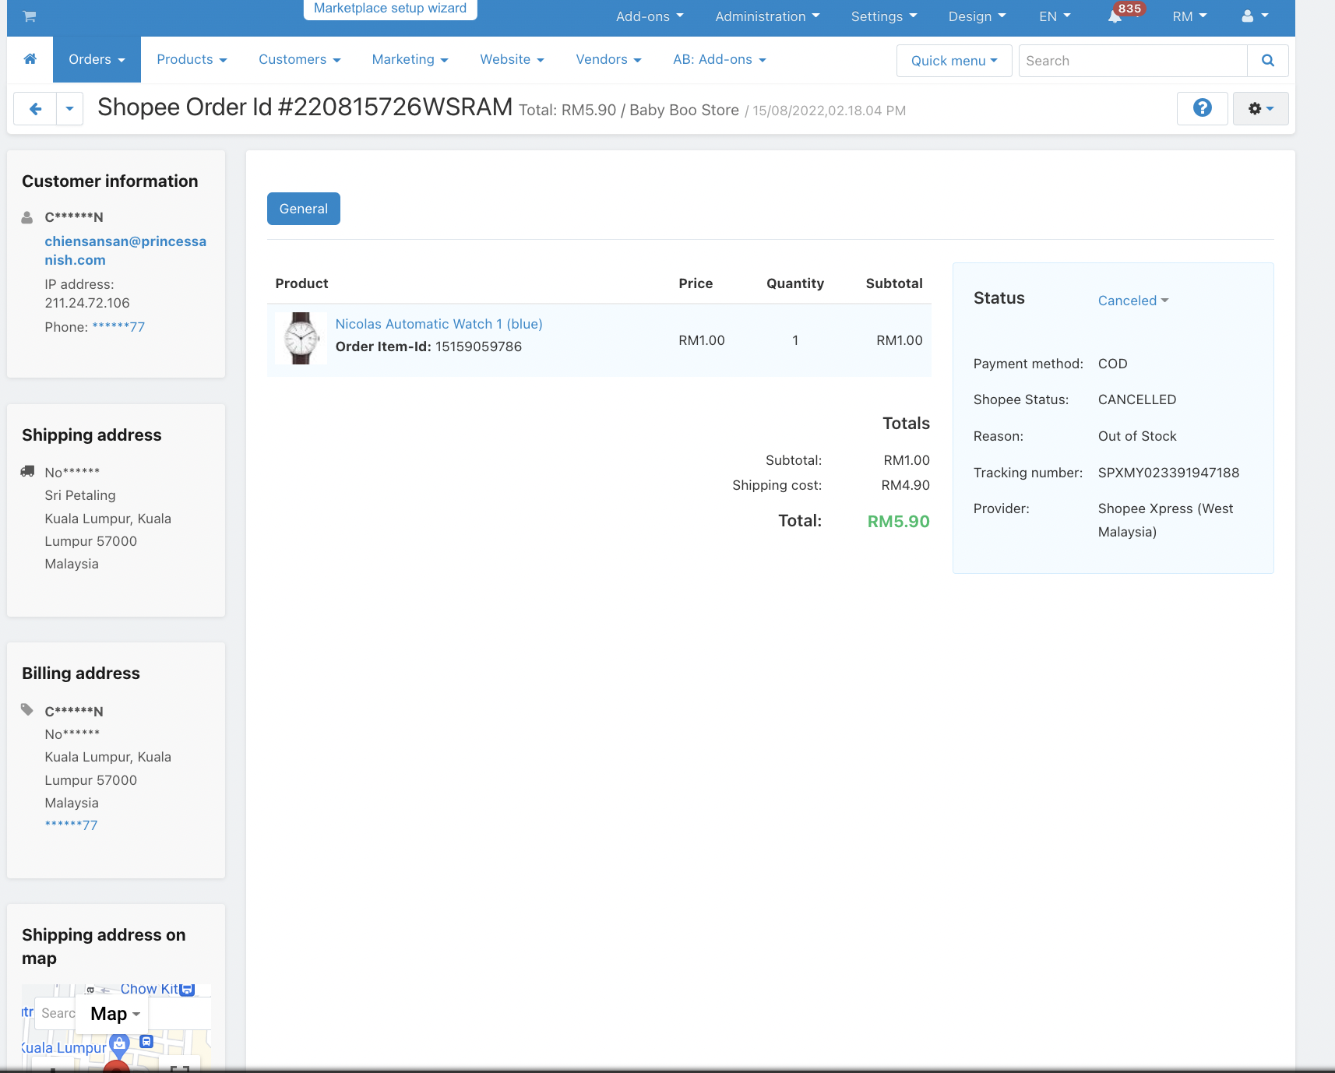Open the help question mark button
Viewport: 1335px width, 1073px height.
1202,108
